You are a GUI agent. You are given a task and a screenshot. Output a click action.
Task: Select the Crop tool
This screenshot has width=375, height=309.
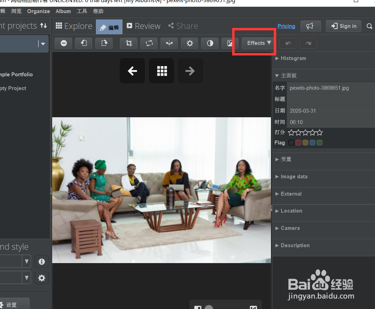tap(129, 43)
